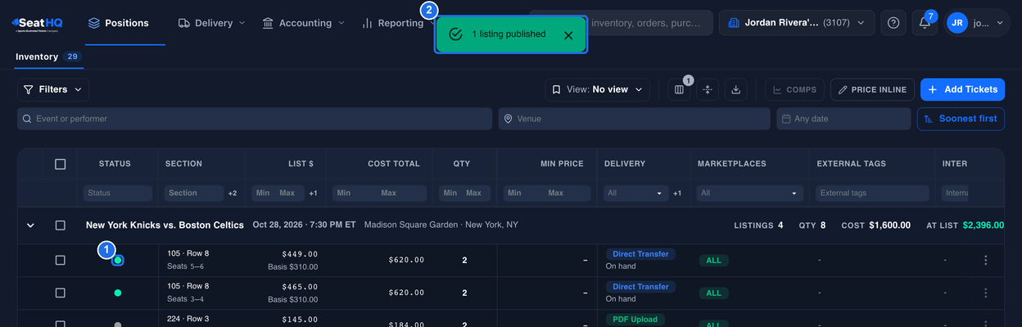Click the +2 next to Section filter
1022x327 pixels.
pyautogui.click(x=233, y=193)
